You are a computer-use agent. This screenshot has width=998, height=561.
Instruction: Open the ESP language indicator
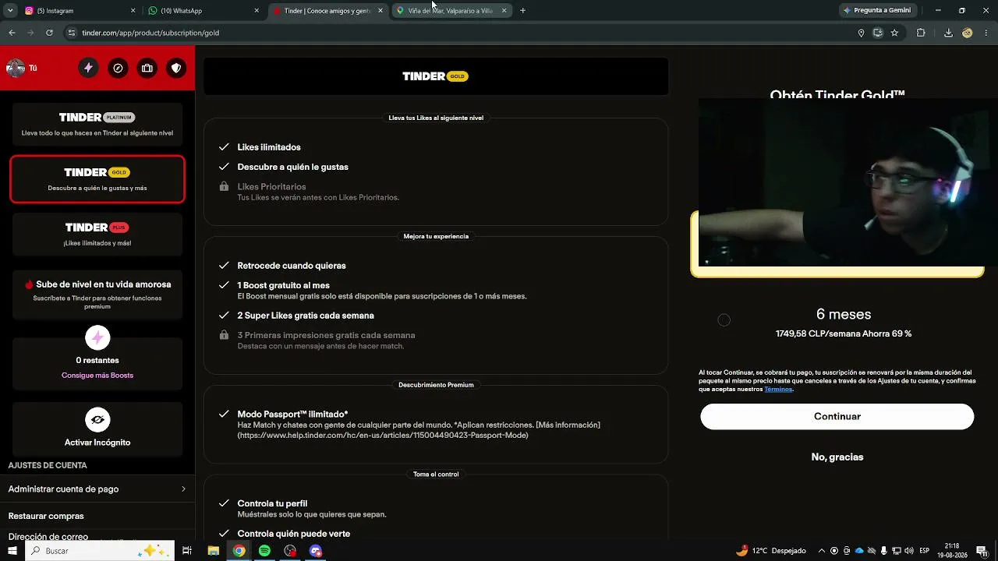pyautogui.click(x=925, y=551)
